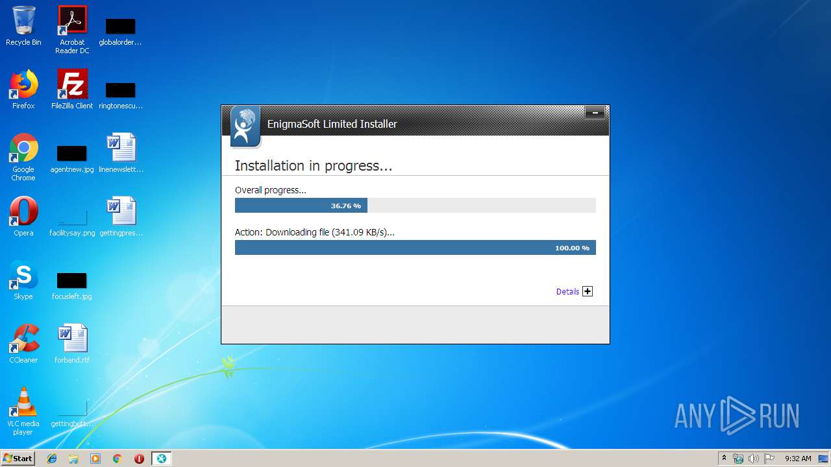This screenshot has height=467, width=831.
Task: Select the Skype desktop shortcut
Action: pyautogui.click(x=23, y=280)
